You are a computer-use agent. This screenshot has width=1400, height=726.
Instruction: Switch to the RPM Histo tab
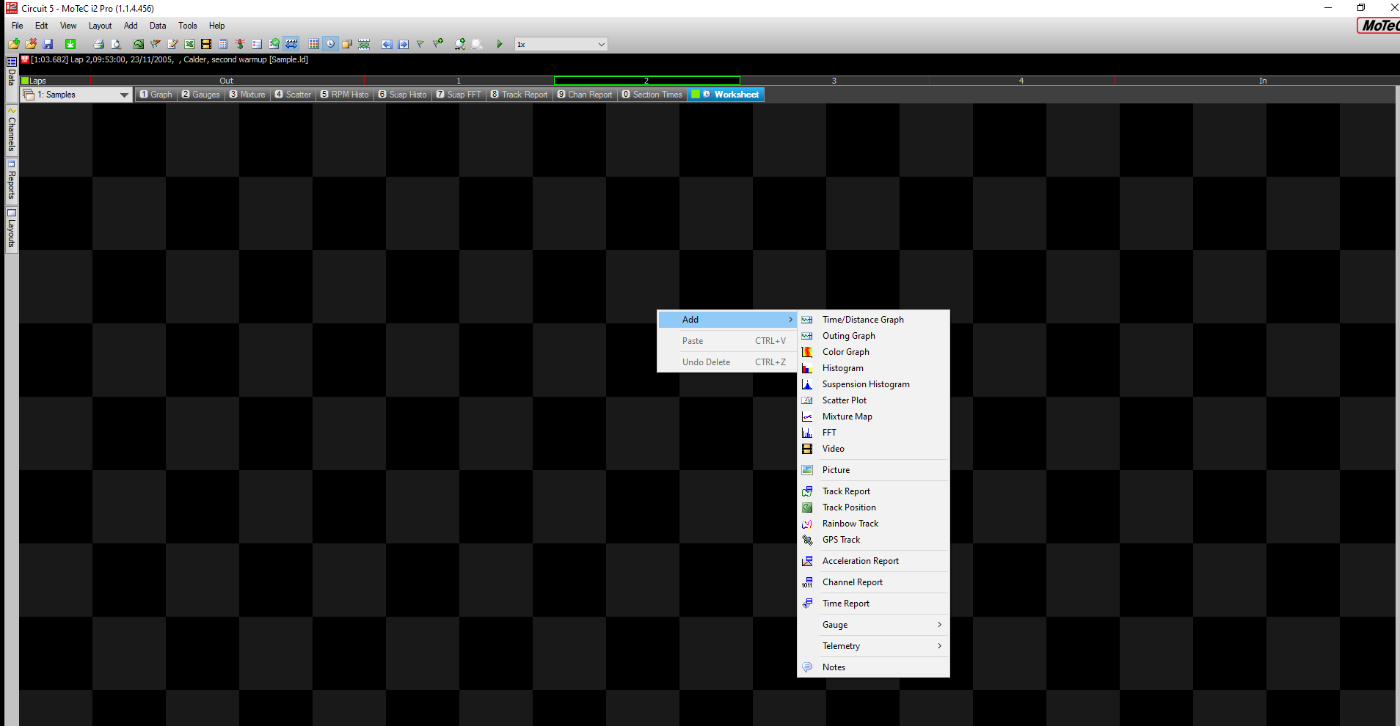pos(345,95)
